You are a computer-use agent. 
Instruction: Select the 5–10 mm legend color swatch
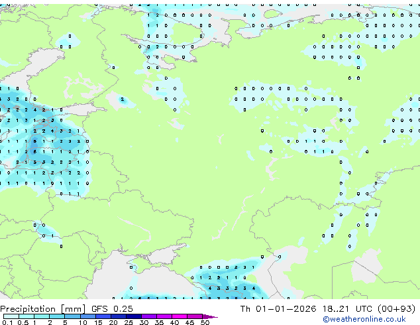click(x=72, y=316)
